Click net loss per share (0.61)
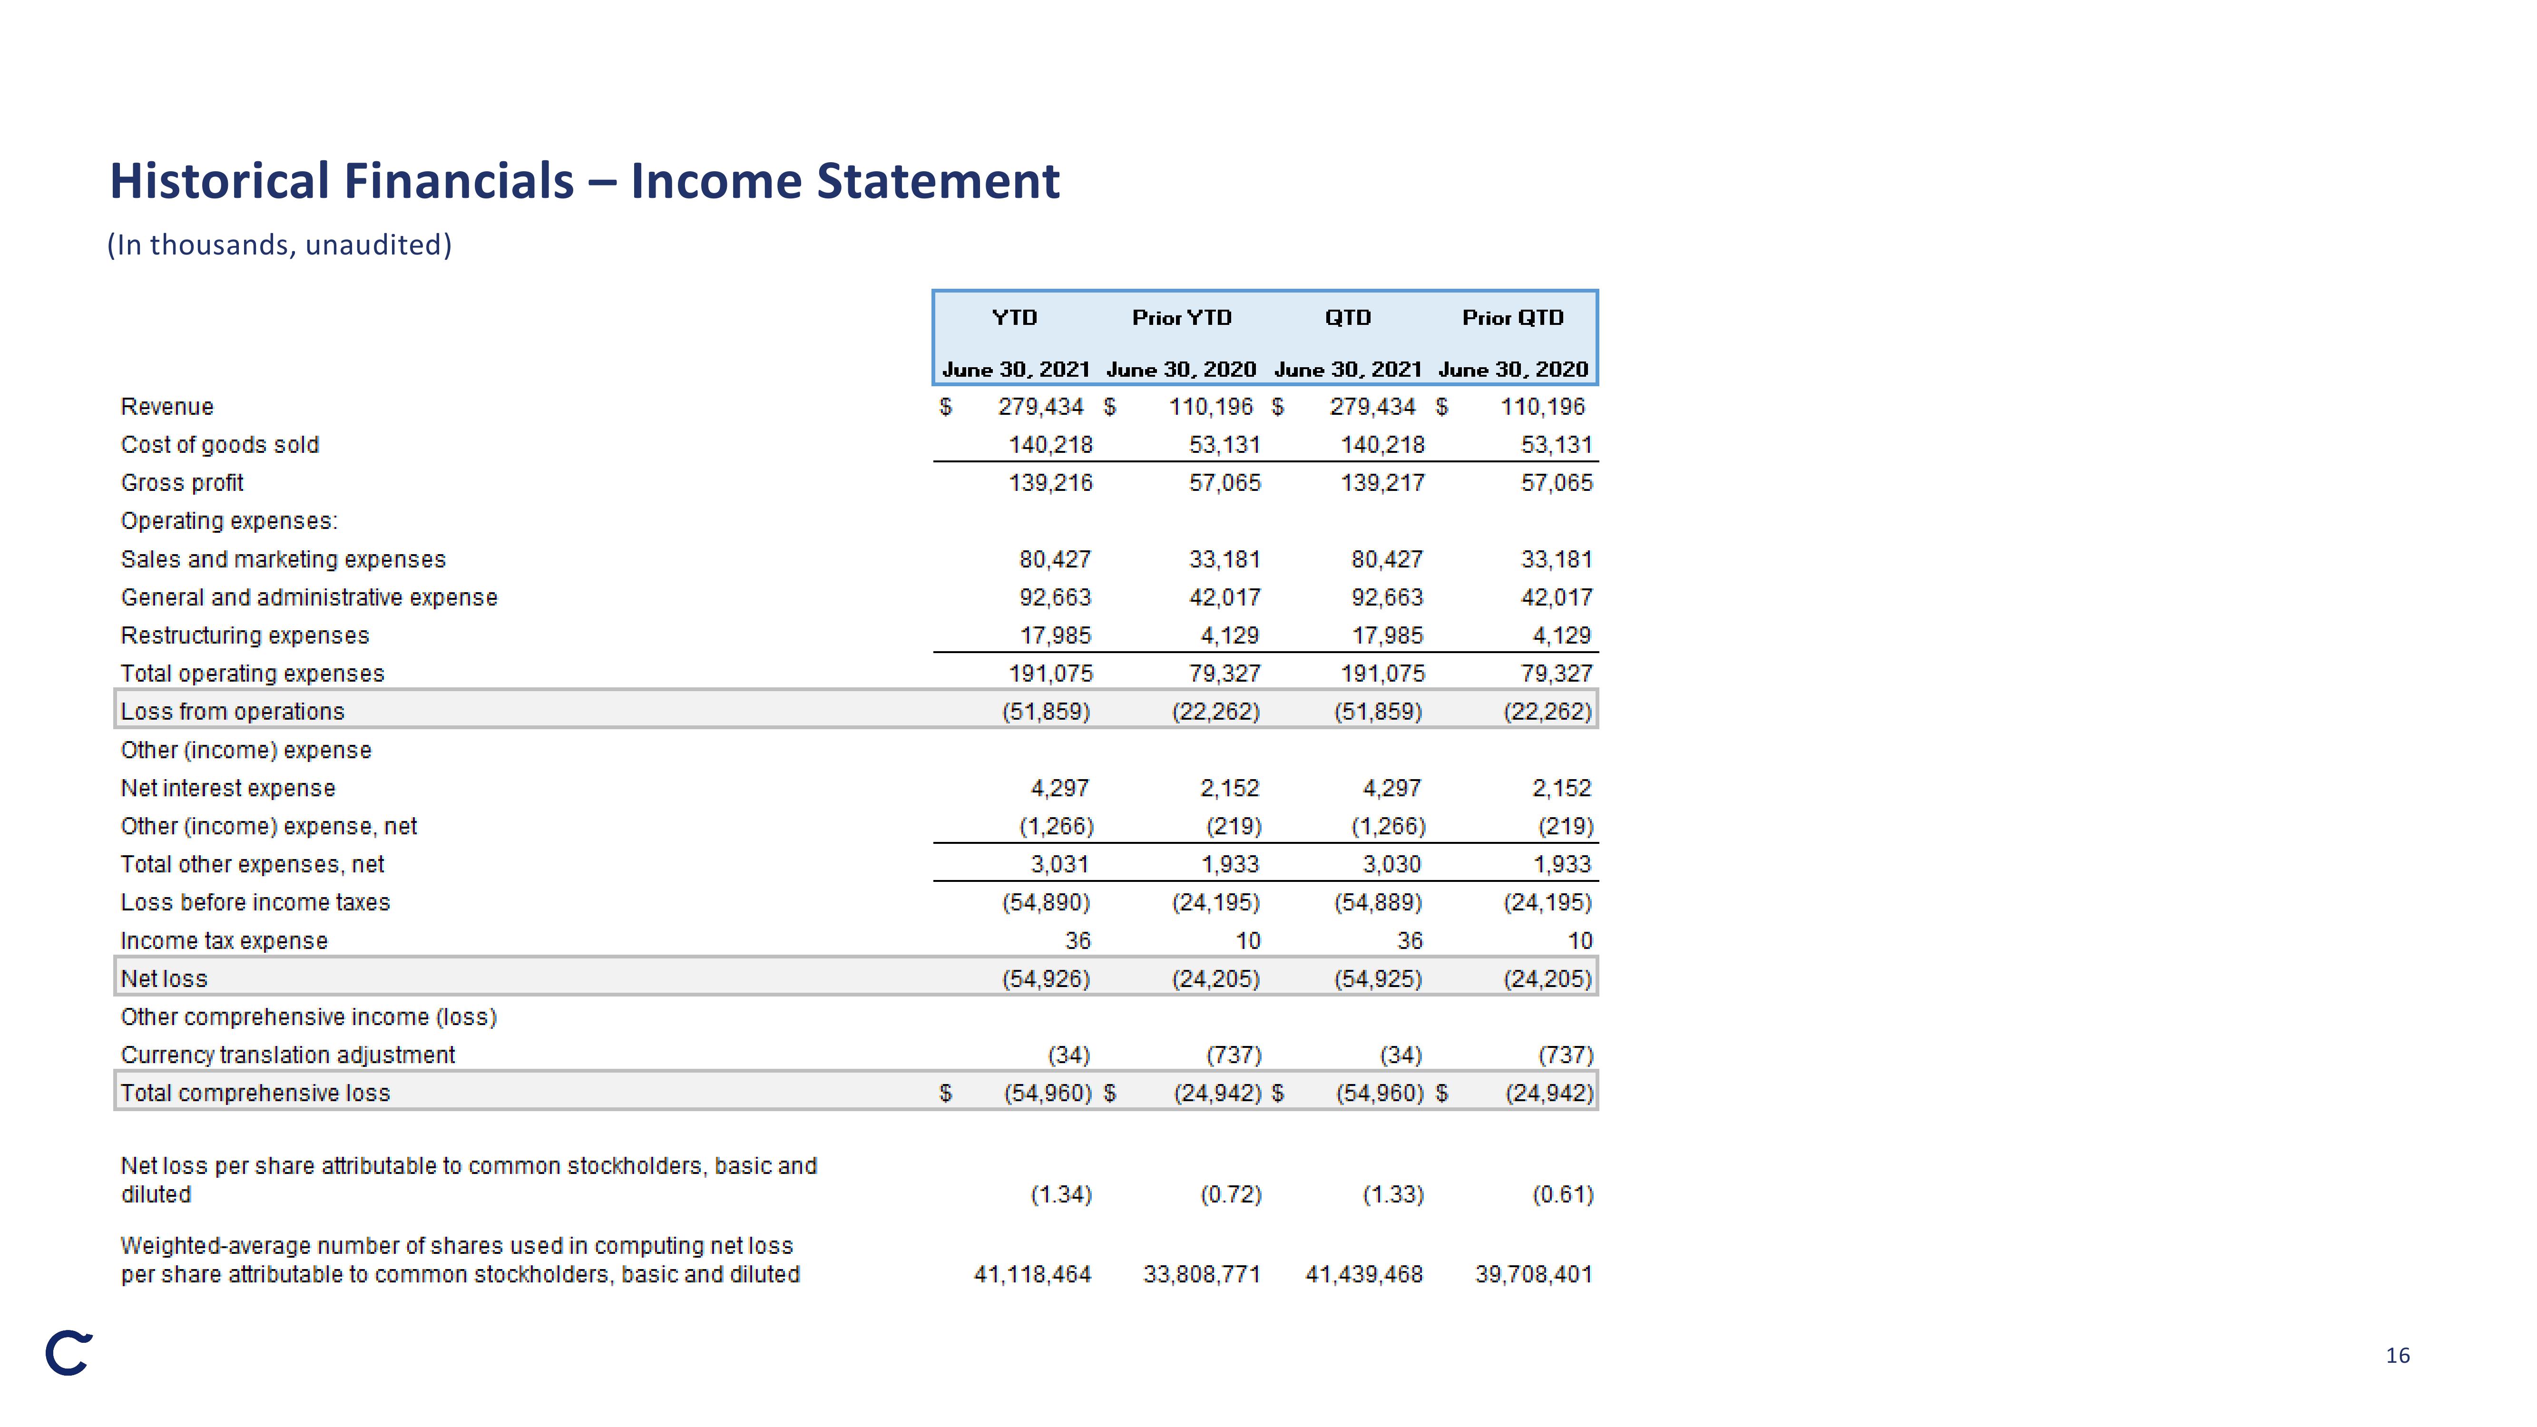Viewport: 2537px width, 1427px height. pos(1563,1194)
